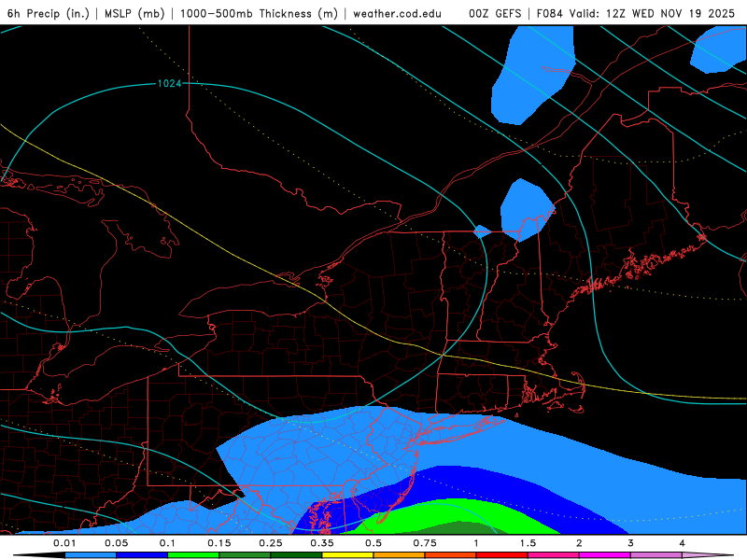747x560 pixels.
Task: Click the 0.1 legend value
Action: (x=168, y=543)
